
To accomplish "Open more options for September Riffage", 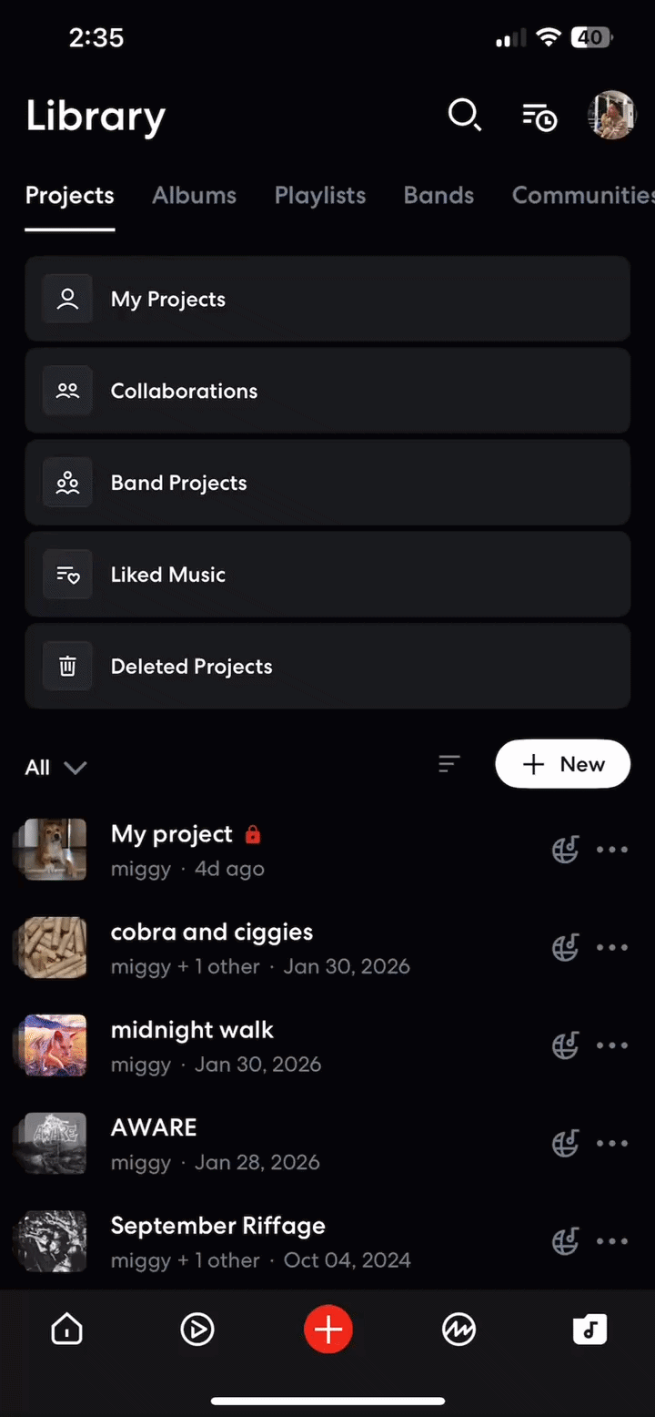I will tap(612, 1241).
